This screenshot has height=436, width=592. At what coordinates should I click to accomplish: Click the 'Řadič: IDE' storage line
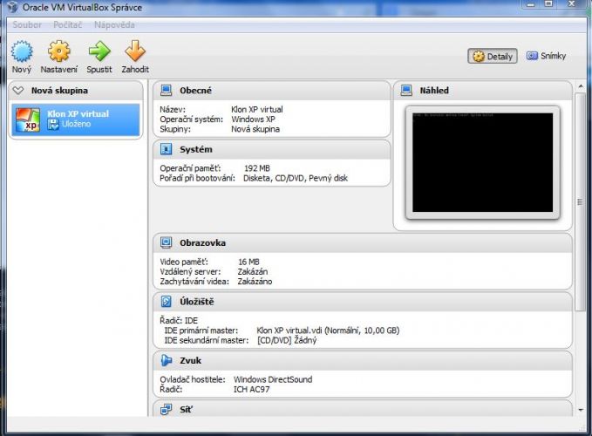(x=179, y=321)
